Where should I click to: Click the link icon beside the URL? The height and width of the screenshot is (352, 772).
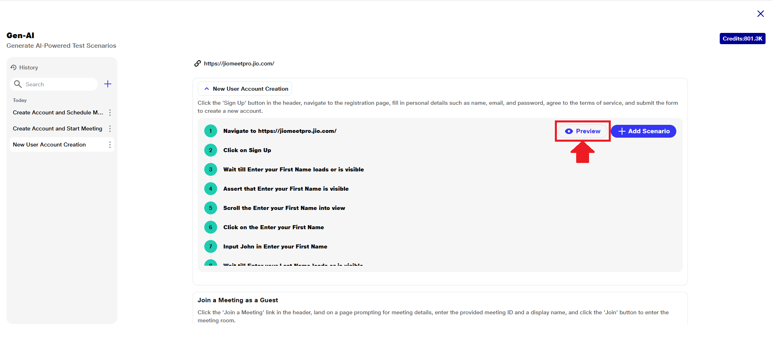point(197,63)
